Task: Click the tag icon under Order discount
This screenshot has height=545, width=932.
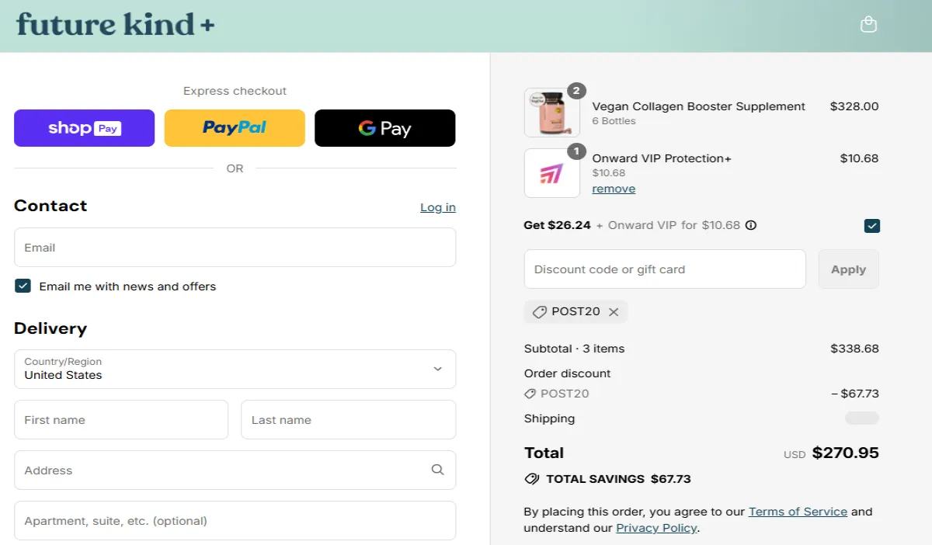Action: pos(530,394)
